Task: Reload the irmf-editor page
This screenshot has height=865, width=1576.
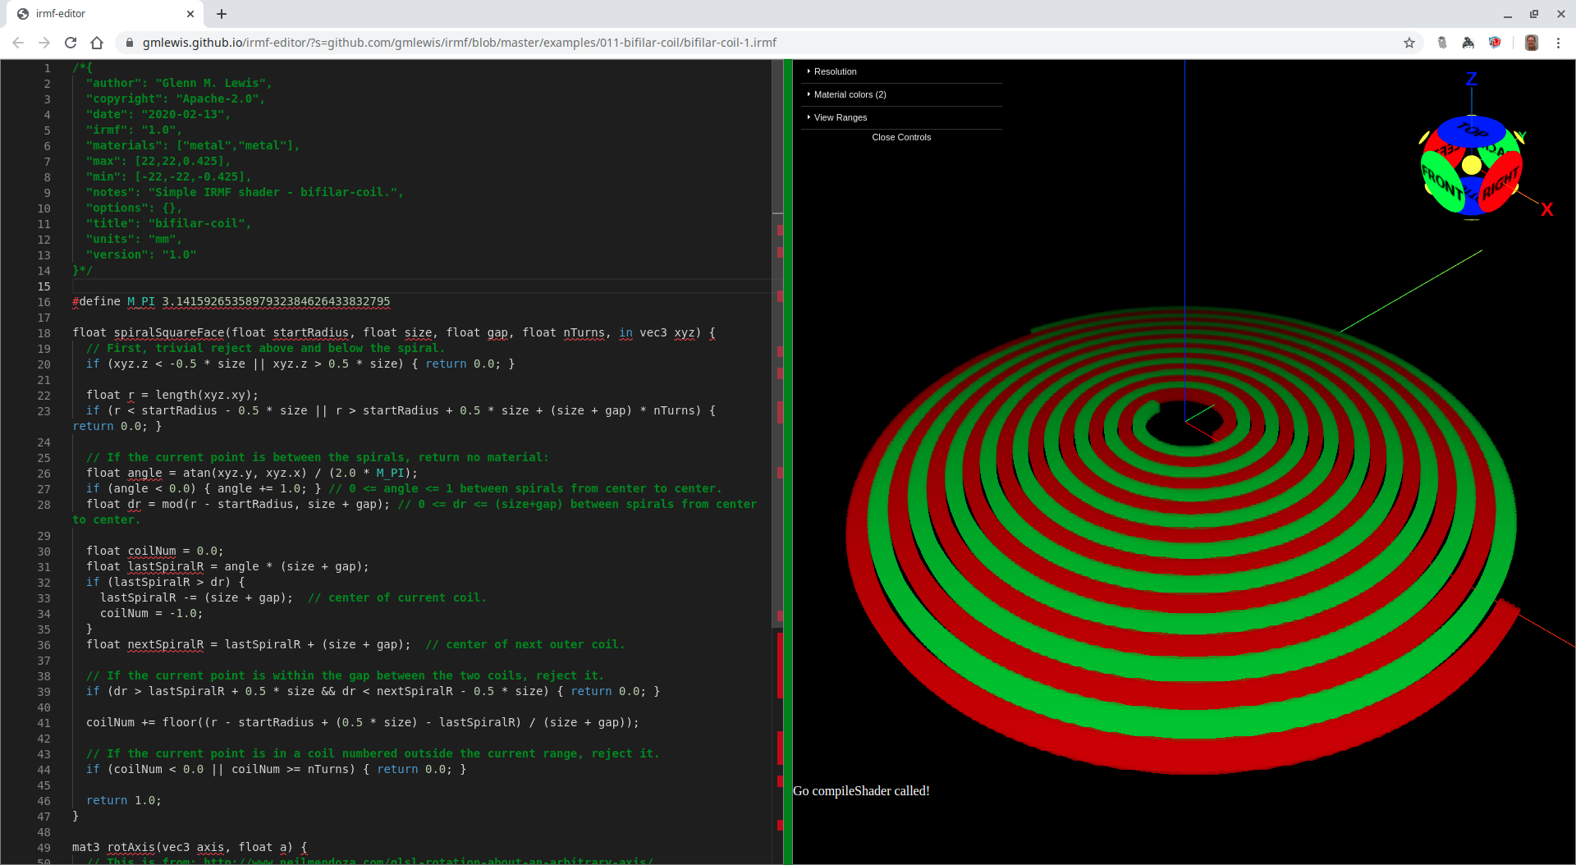Action: coord(71,43)
